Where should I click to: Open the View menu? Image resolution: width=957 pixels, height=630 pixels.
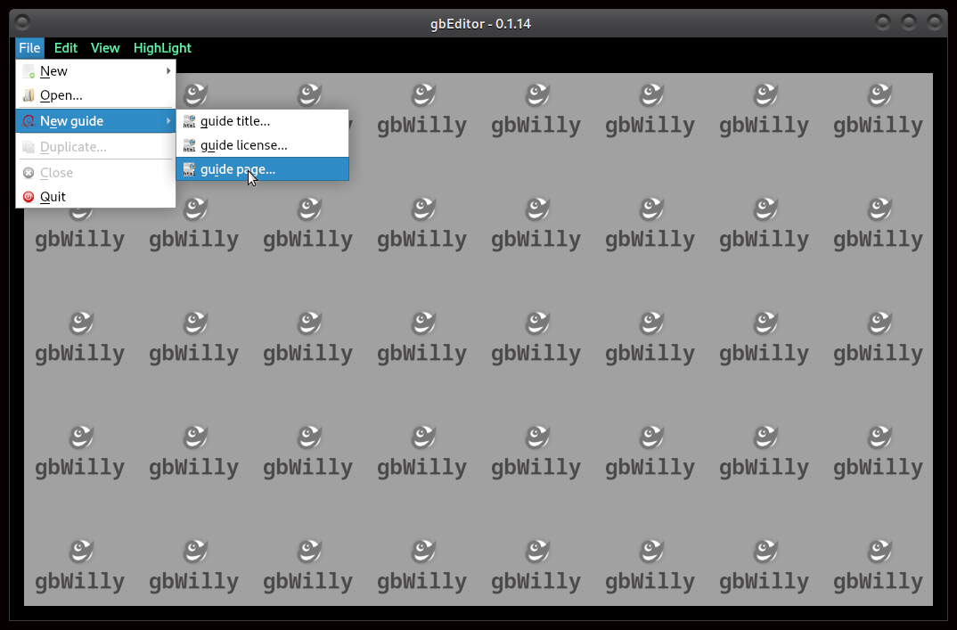click(105, 48)
